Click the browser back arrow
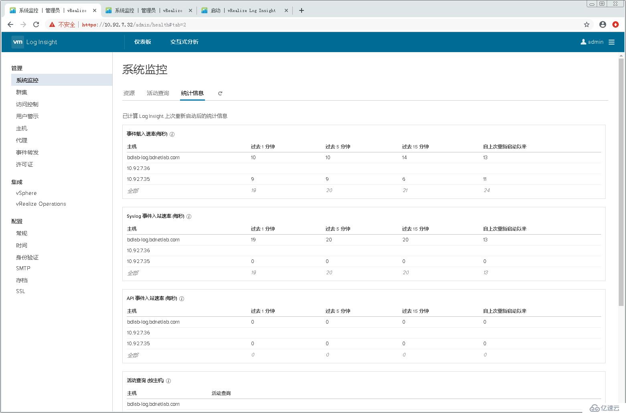 tap(10, 24)
